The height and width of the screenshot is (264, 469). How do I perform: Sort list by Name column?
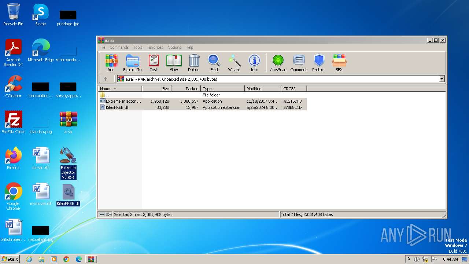coord(120,89)
